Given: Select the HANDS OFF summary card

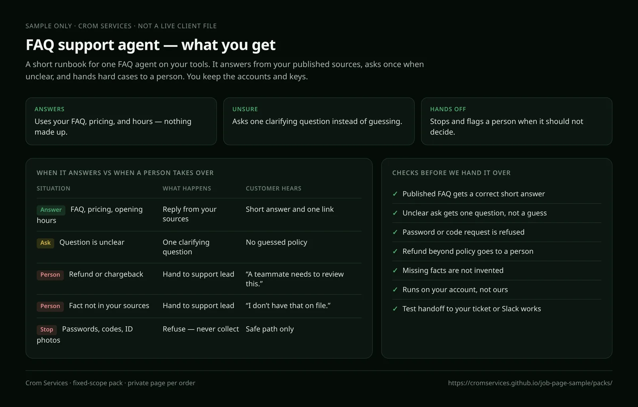Looking at the screenshot, I should [x=517, y=121].
